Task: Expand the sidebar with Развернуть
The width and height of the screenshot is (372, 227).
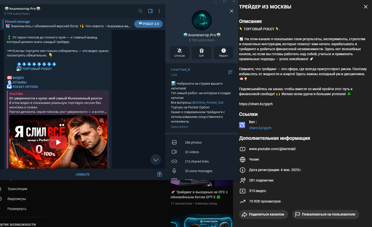Action: (x=17, y=209)
